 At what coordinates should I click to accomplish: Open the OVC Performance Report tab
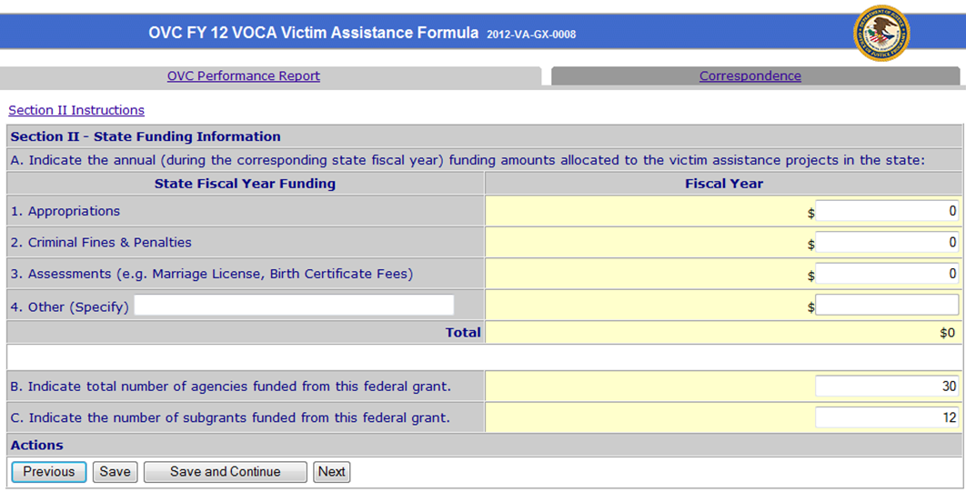point(243,76)
